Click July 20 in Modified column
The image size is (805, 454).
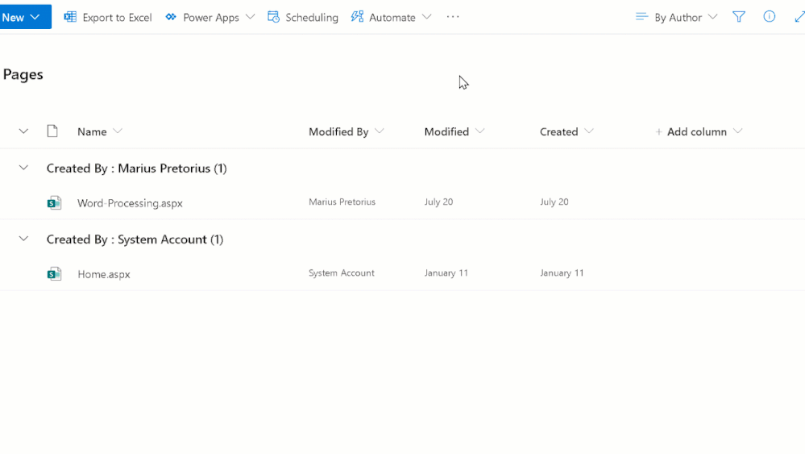pos(438,202)
